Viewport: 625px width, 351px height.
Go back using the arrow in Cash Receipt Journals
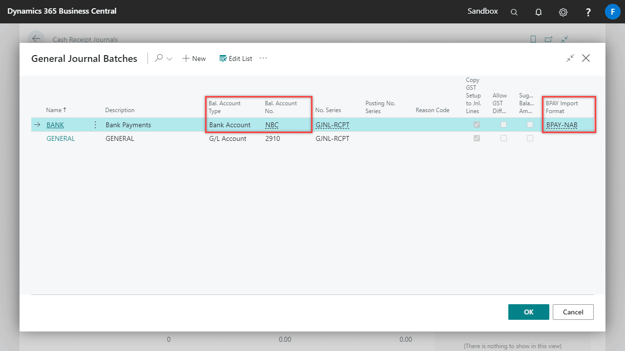tap(36, 39)
